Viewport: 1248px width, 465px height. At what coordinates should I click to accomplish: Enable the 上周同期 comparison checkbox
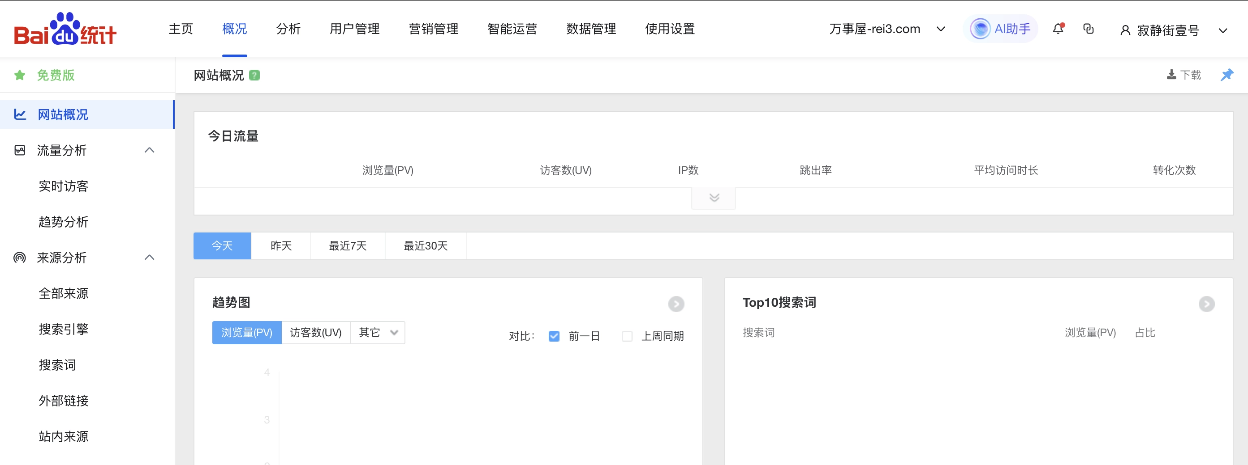[x=627, y=336]
